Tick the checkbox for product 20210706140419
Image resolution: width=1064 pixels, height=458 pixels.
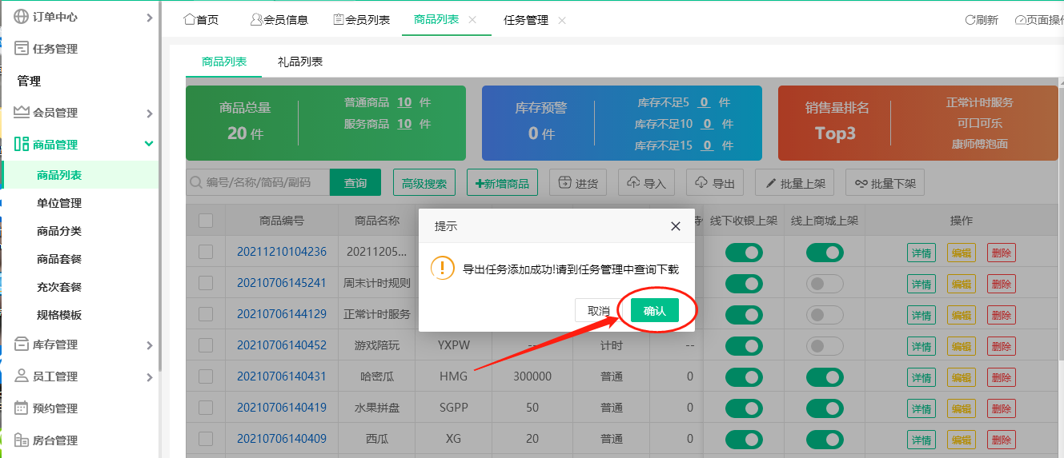tap(206, 408)
